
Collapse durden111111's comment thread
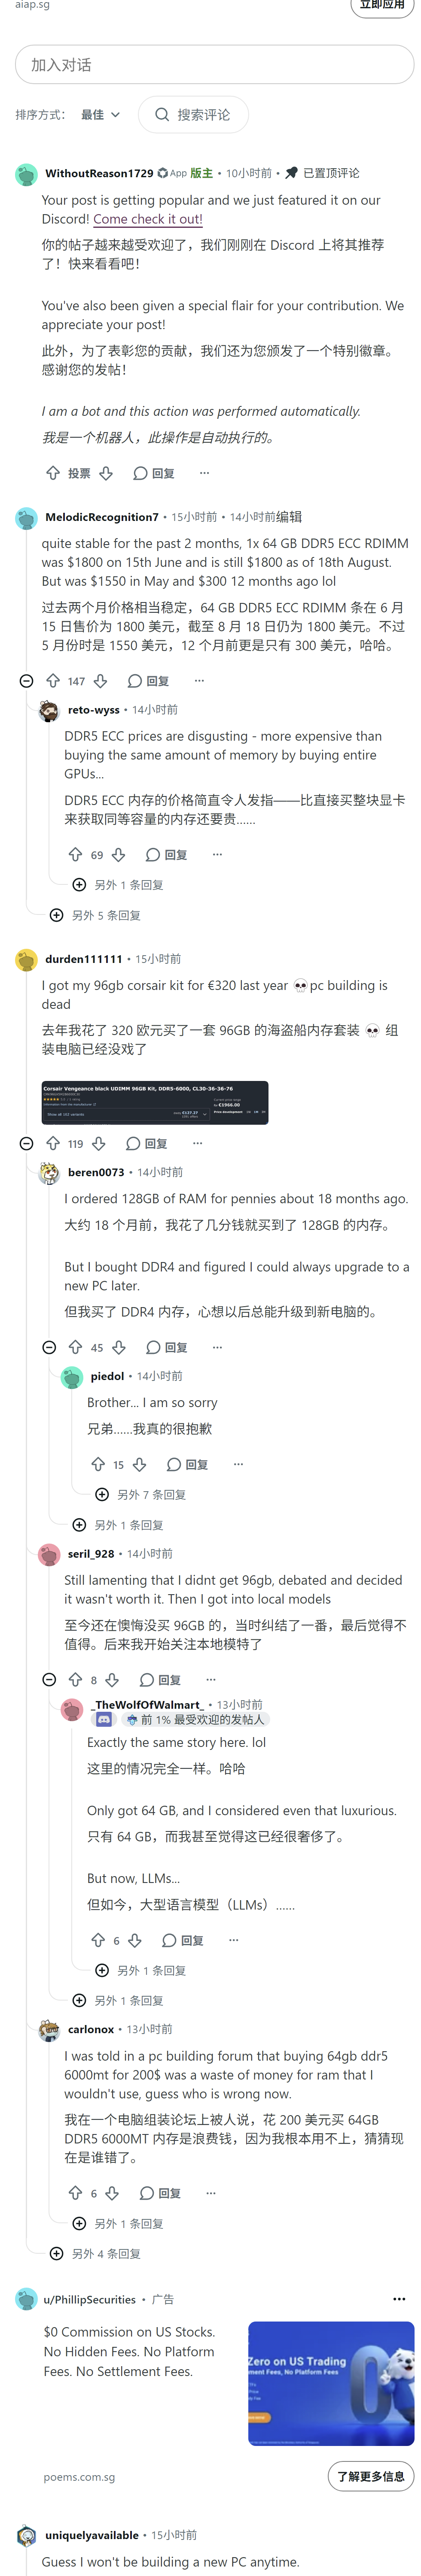tap(26, 1143)
